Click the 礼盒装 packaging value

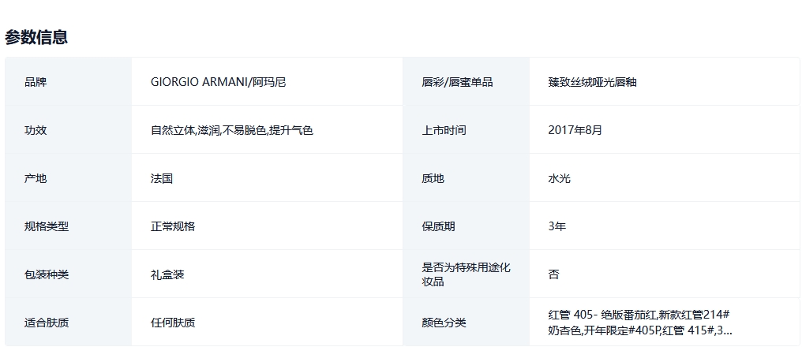(167, 274)
